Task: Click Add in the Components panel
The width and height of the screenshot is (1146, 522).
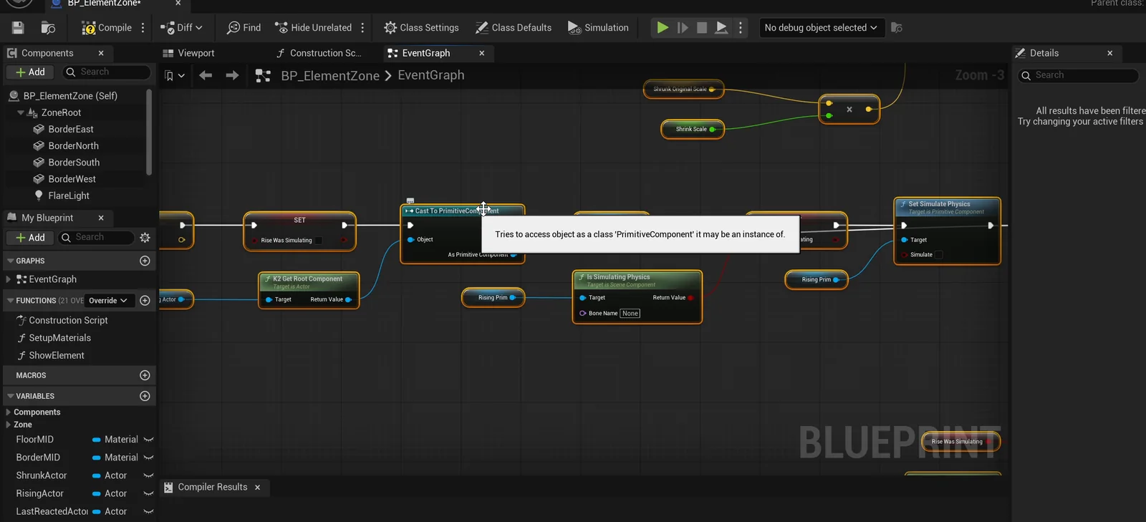Action: tap(30, 72)
